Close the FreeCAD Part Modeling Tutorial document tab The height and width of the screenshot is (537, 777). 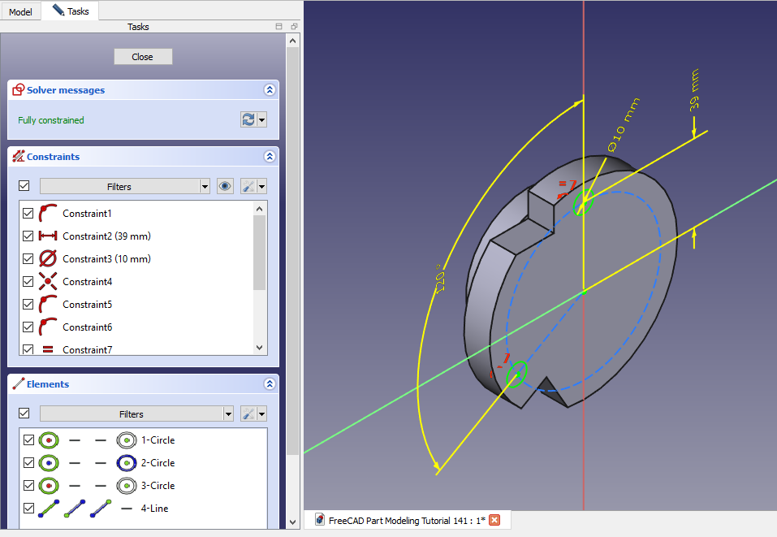[x=494, y=520]
